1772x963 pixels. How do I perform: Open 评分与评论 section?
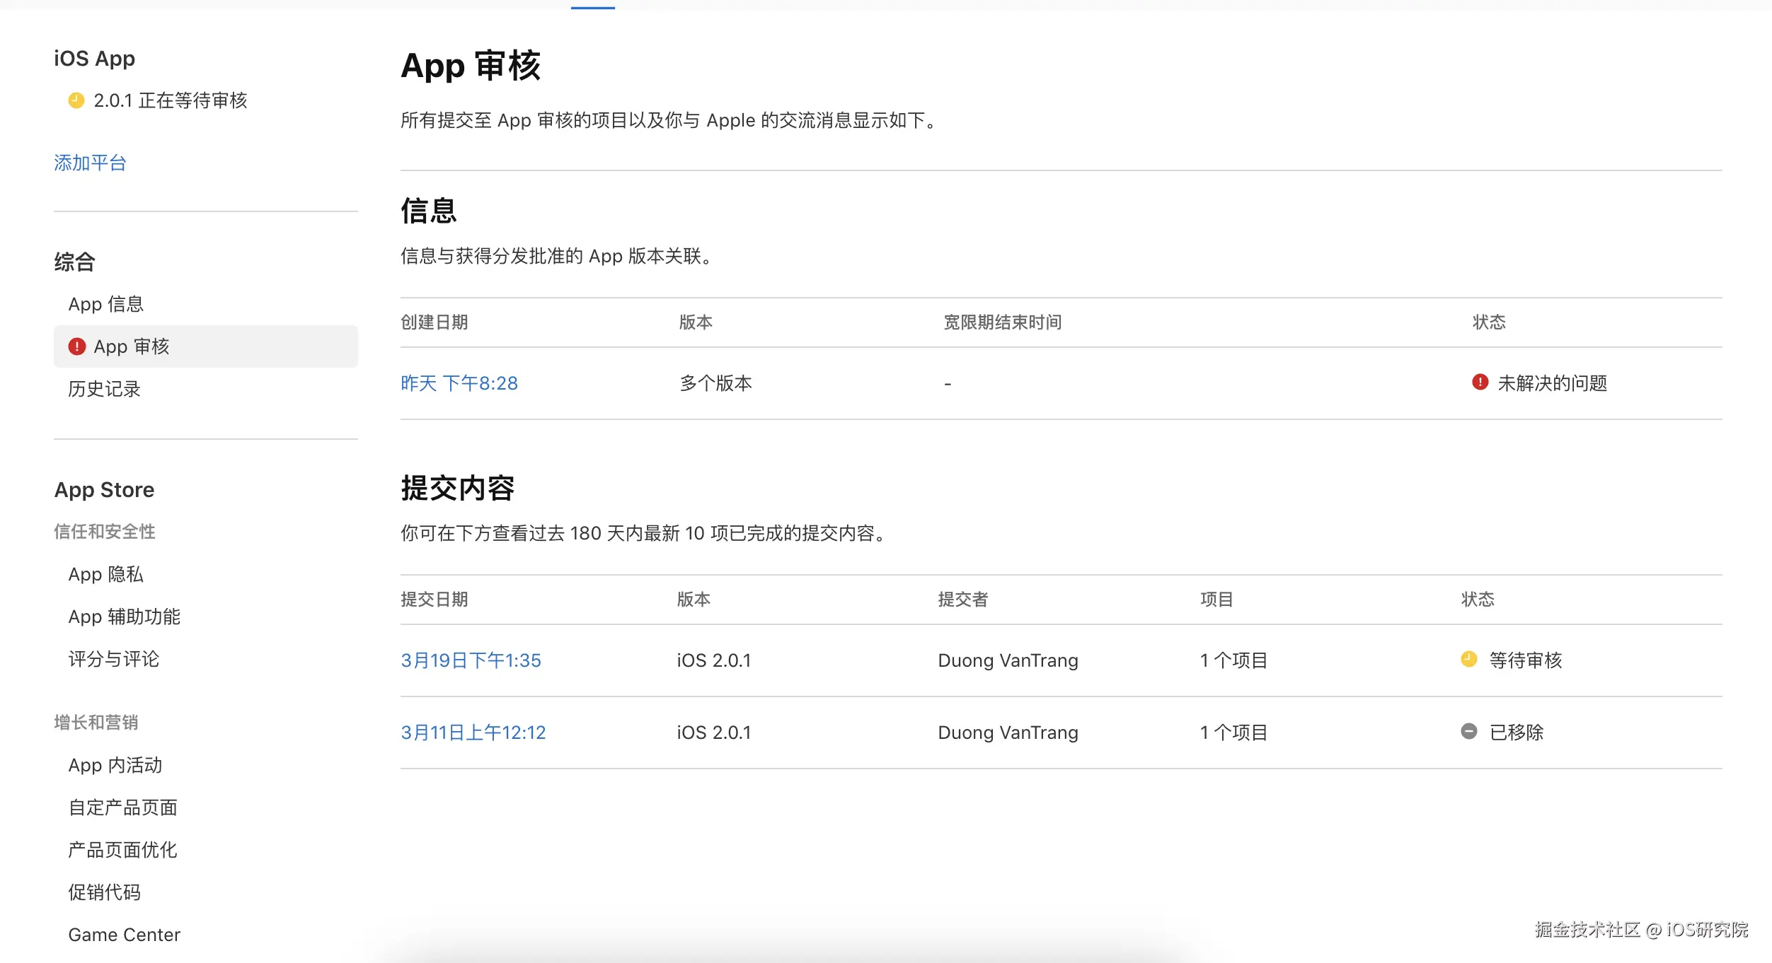coord(114,659)
